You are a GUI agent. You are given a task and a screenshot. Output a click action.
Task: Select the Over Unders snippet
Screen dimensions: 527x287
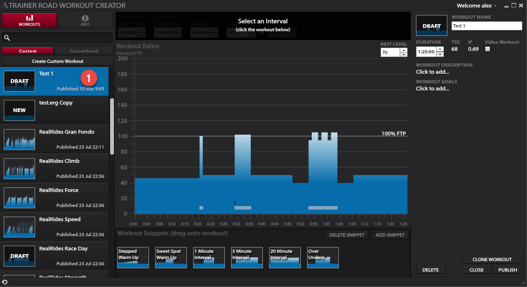[323, 257]
